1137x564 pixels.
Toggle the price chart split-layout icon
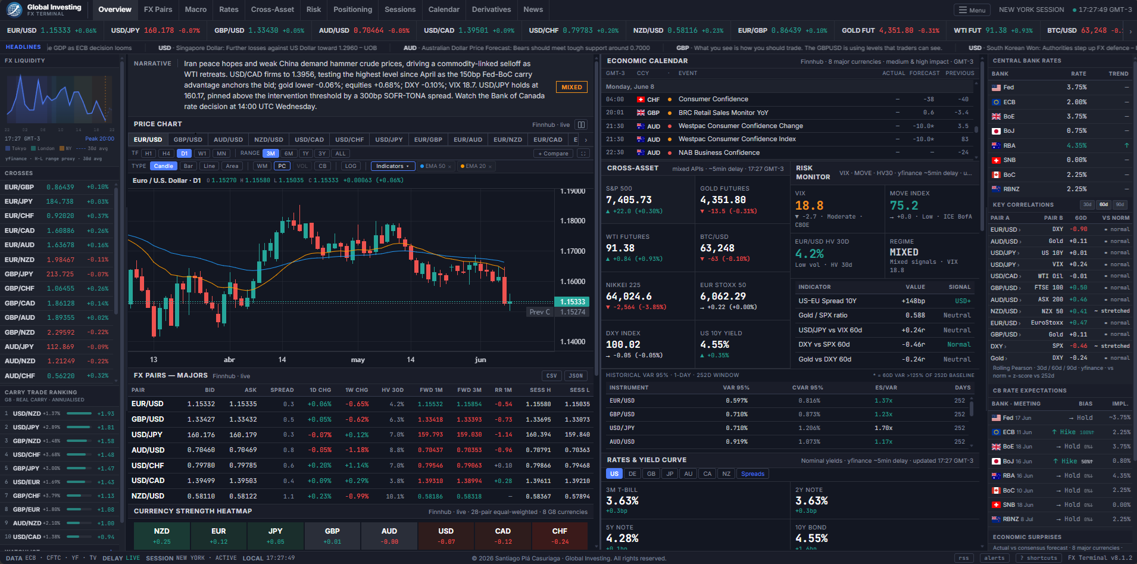[582, 124]
